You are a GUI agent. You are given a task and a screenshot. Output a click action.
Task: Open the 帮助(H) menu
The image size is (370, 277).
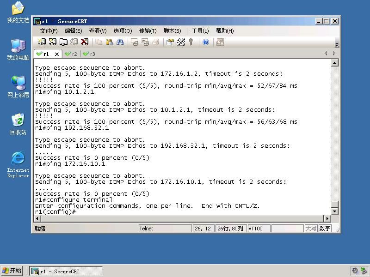[225, 31]
